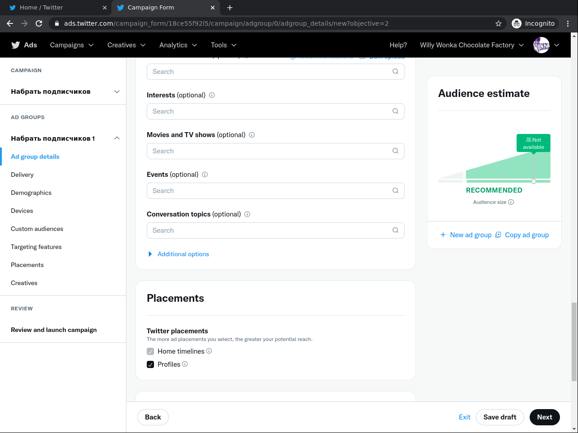Screen dimensions: 578x433
Task: Click the search magnifier in Conversation topics field
Action: (x=395, y=230)
